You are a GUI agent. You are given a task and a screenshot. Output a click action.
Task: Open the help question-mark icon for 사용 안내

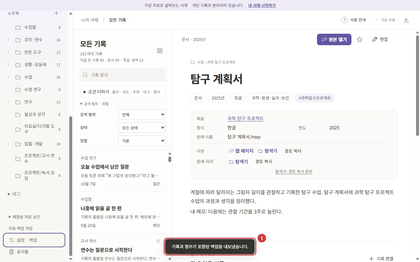[x=345, y=20]
